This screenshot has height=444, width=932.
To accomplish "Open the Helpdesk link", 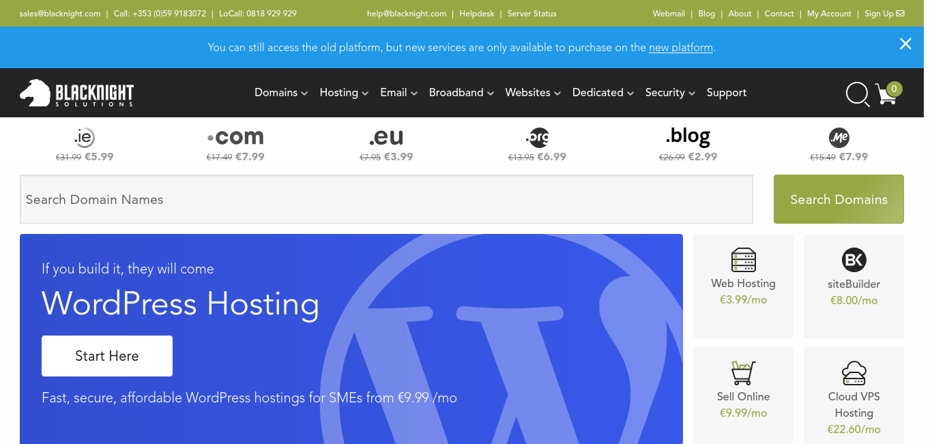I will [x=477, y=14].
